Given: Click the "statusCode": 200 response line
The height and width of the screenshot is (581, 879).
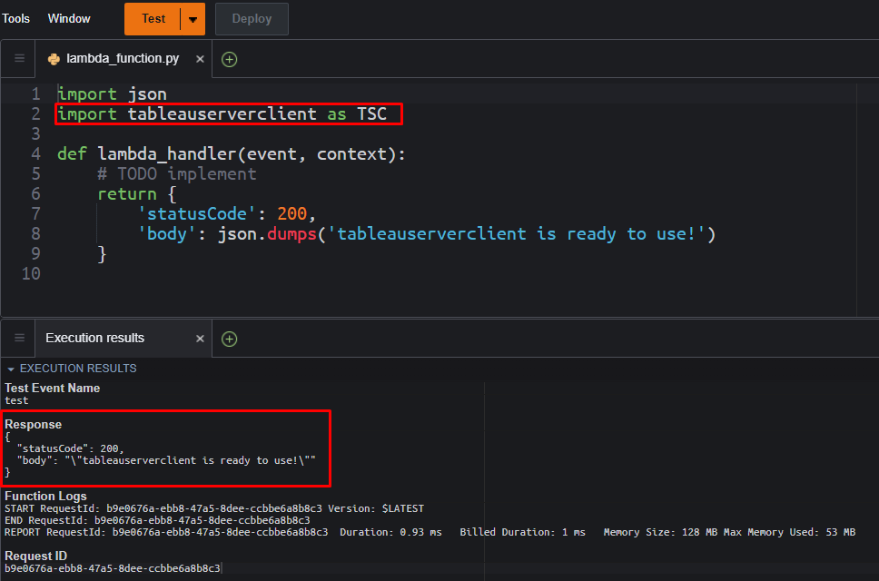Looking at the screenshot, I should coord(70,448).
